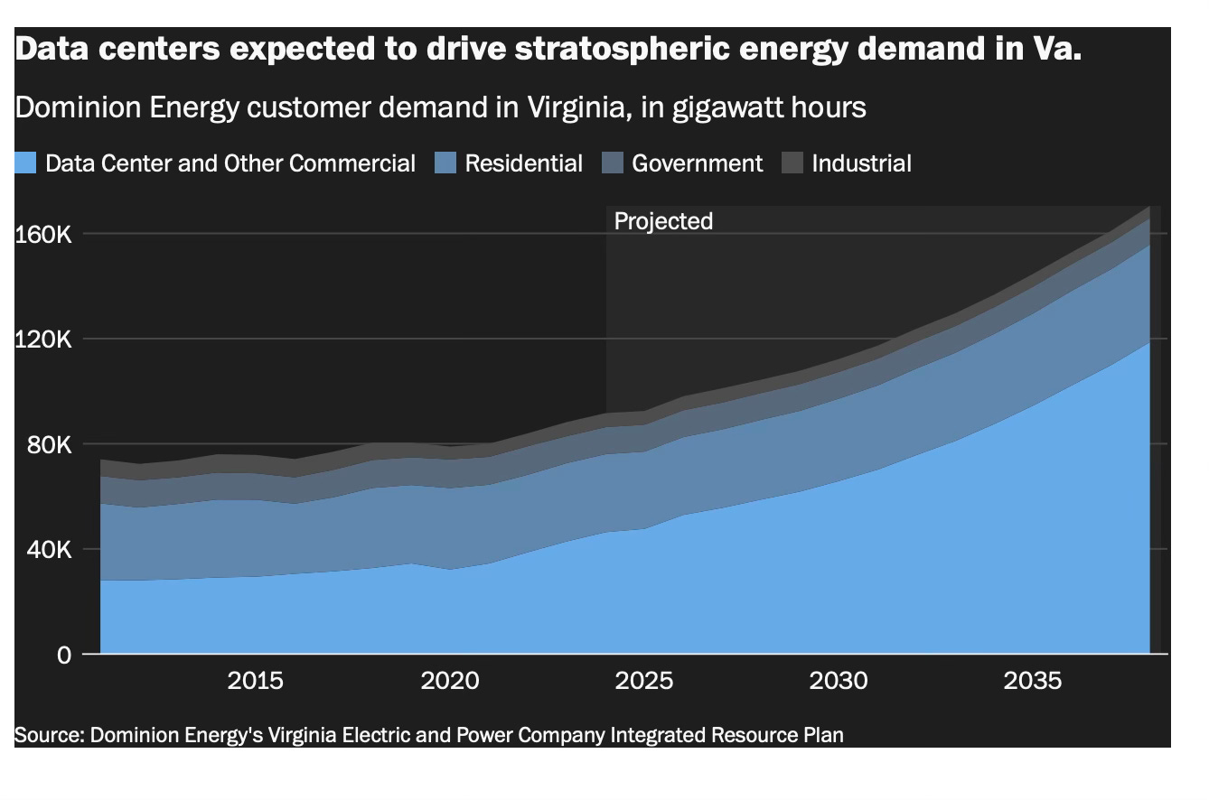Click the 2020 x-axis label
Image resolution: width=1209 pixels, height=800 pixels.
click(450, 681)
